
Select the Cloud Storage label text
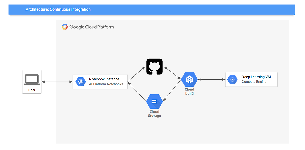[x=155, y=114]
